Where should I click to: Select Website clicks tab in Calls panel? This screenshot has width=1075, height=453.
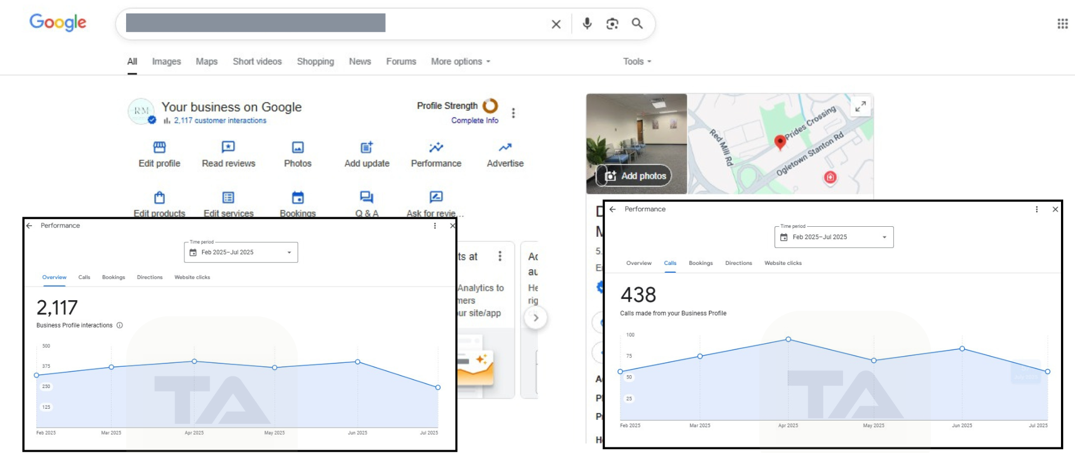[x=782, y=263]
